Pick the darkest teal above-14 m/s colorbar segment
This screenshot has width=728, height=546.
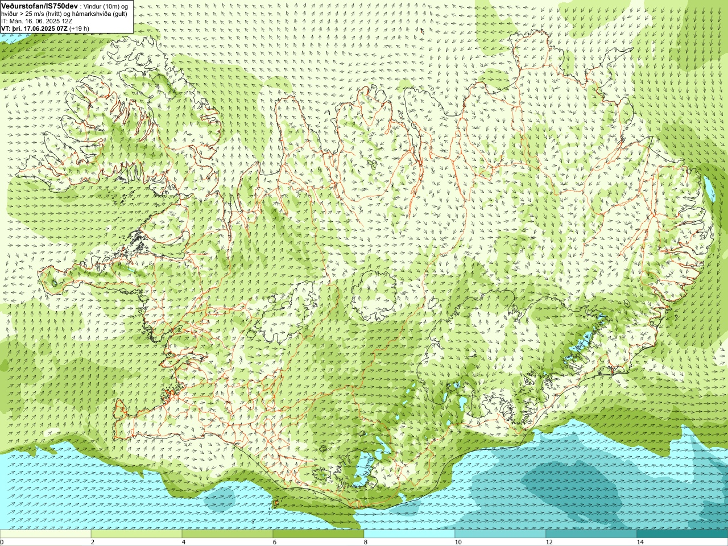(682, 534)
